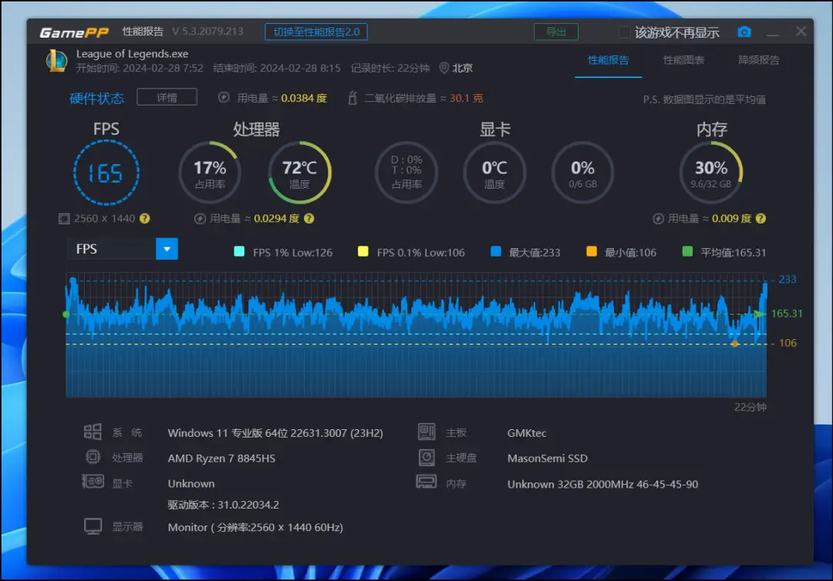The width and height of the screenshot is (833, 581).
Task: Click the carbon dioxide emission icon
Action: (x=352, y=98)
